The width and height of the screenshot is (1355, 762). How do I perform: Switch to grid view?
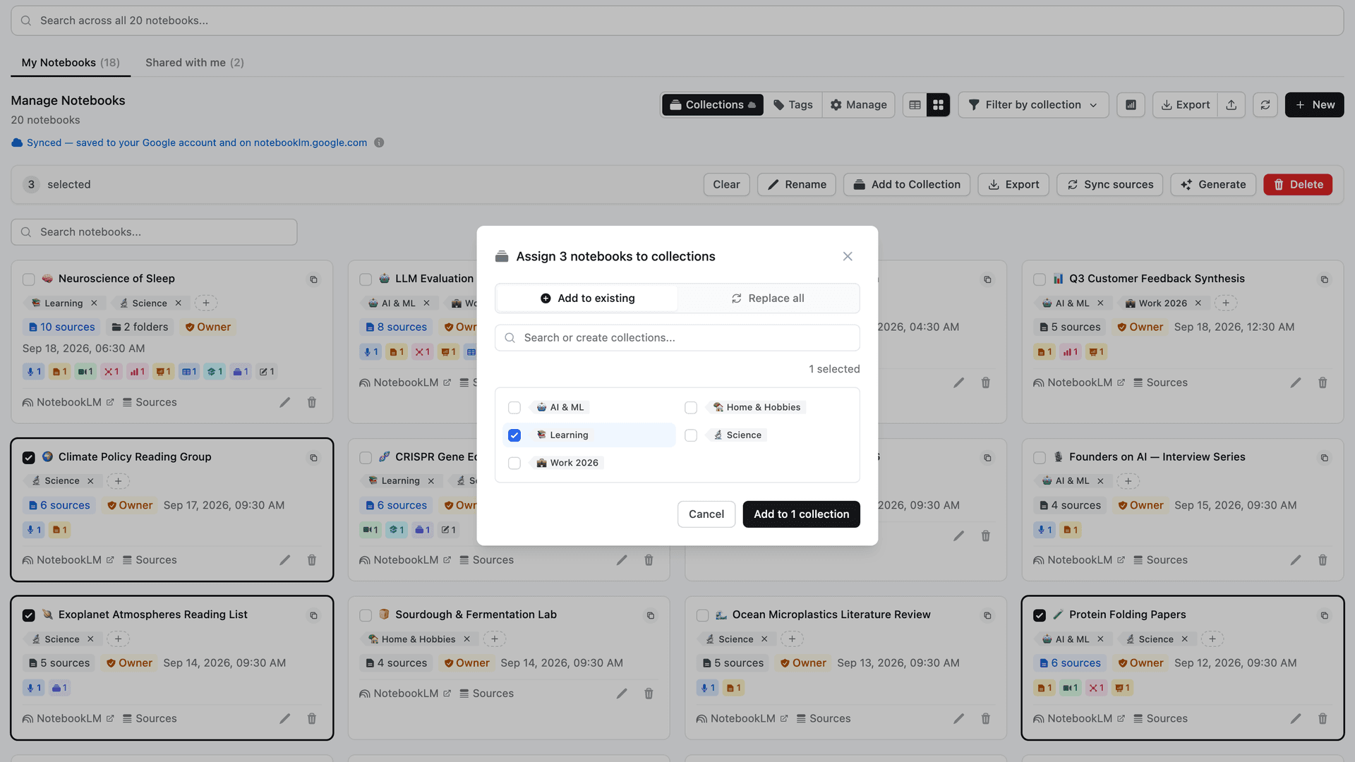[938, 105]
